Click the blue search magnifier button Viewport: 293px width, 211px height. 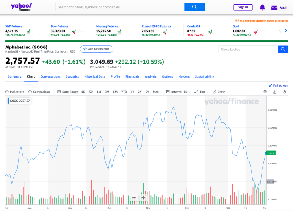click(x=194, y=7)
